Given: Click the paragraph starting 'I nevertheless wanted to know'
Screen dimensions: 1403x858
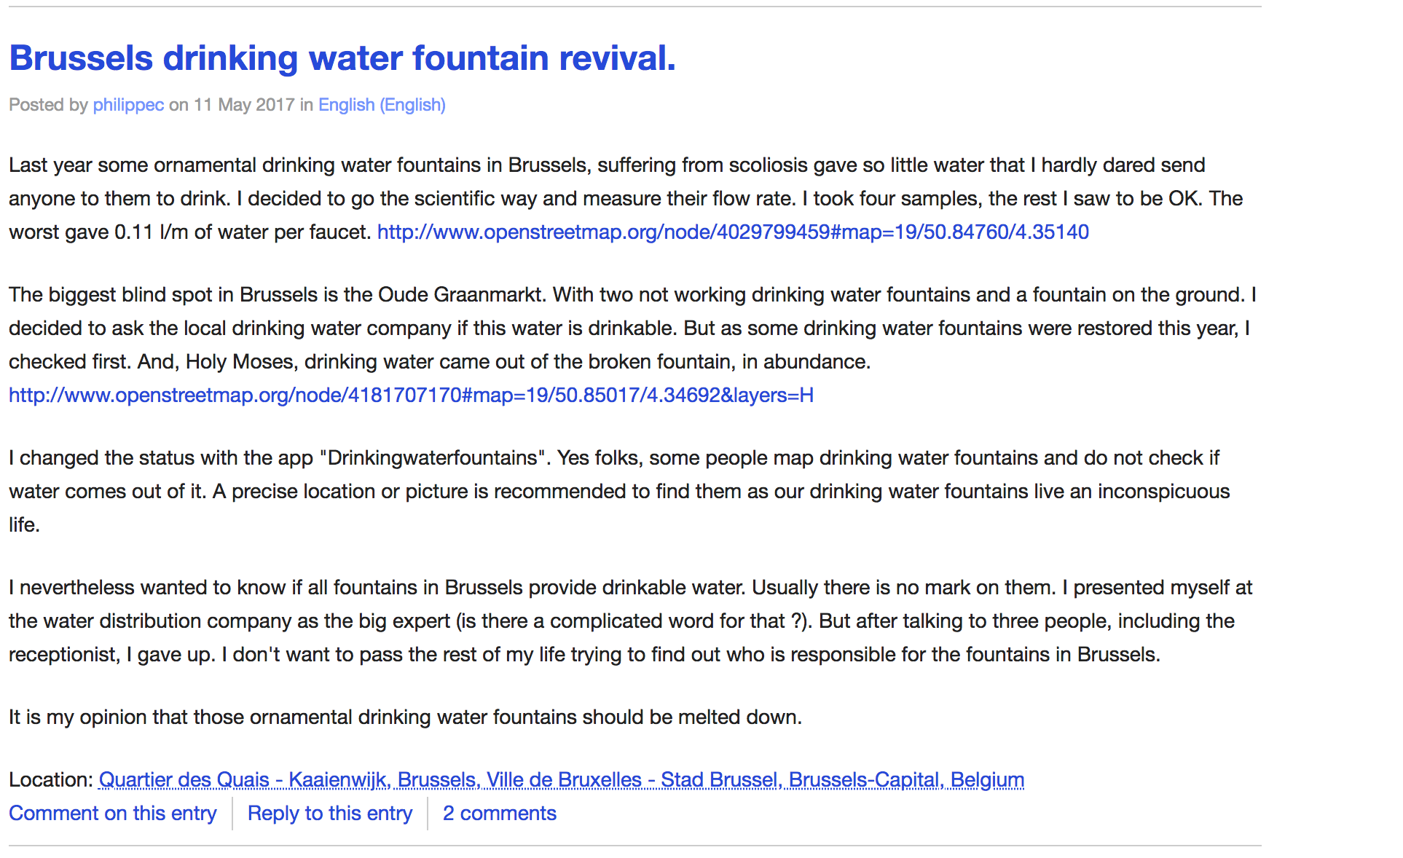Looking at the screenshot, I should (x=630, y=621).
